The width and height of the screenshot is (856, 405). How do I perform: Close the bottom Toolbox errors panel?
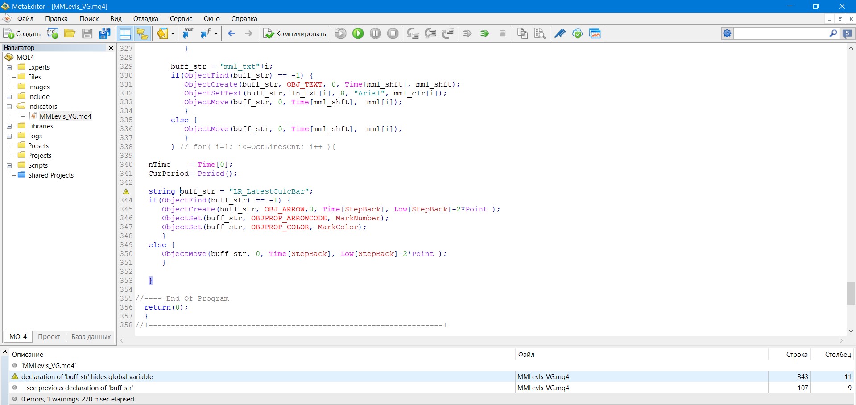pos(5,351)
